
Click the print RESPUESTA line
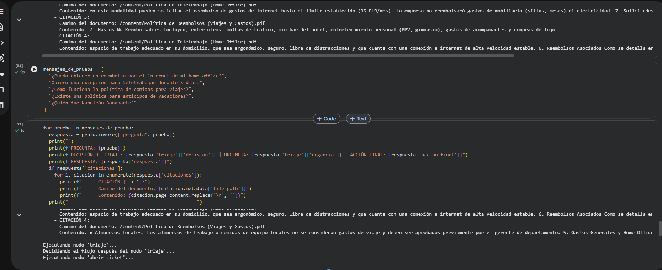pyautogui.click(x=110, y=162)
